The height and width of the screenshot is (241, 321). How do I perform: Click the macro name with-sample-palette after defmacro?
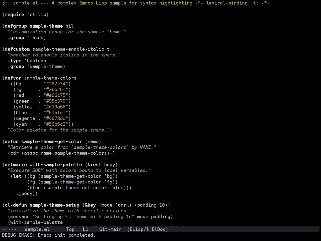(x=56, y=165)
